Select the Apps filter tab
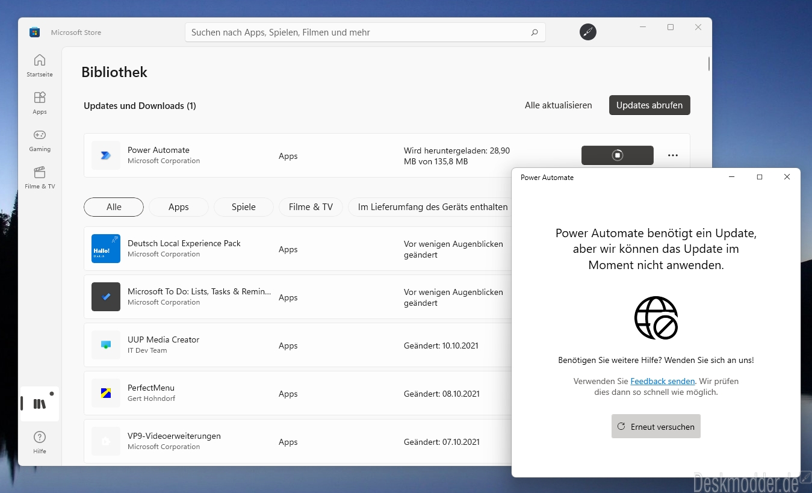 (179, 207)
